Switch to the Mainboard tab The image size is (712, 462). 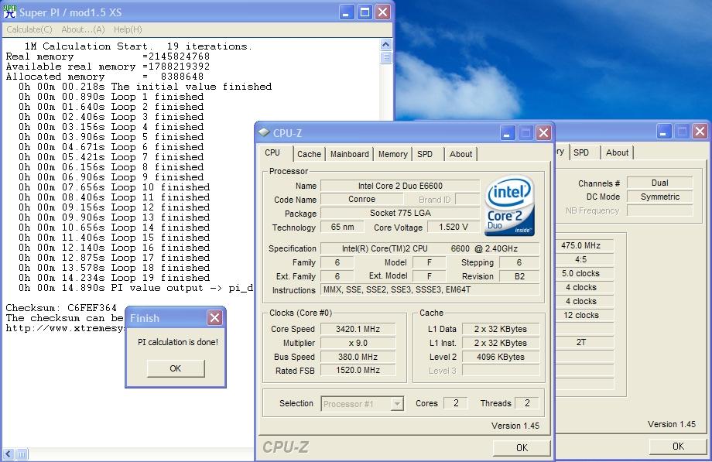coord(350,154)
